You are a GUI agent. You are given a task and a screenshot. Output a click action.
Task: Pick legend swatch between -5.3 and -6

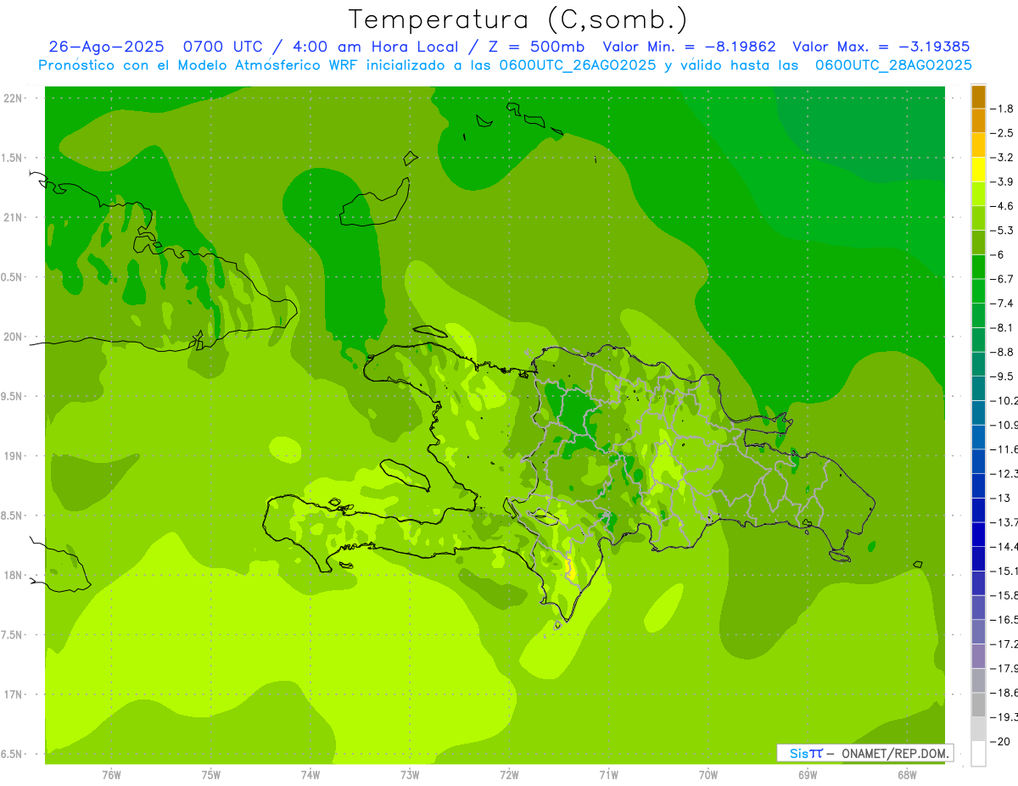(978, 242)
